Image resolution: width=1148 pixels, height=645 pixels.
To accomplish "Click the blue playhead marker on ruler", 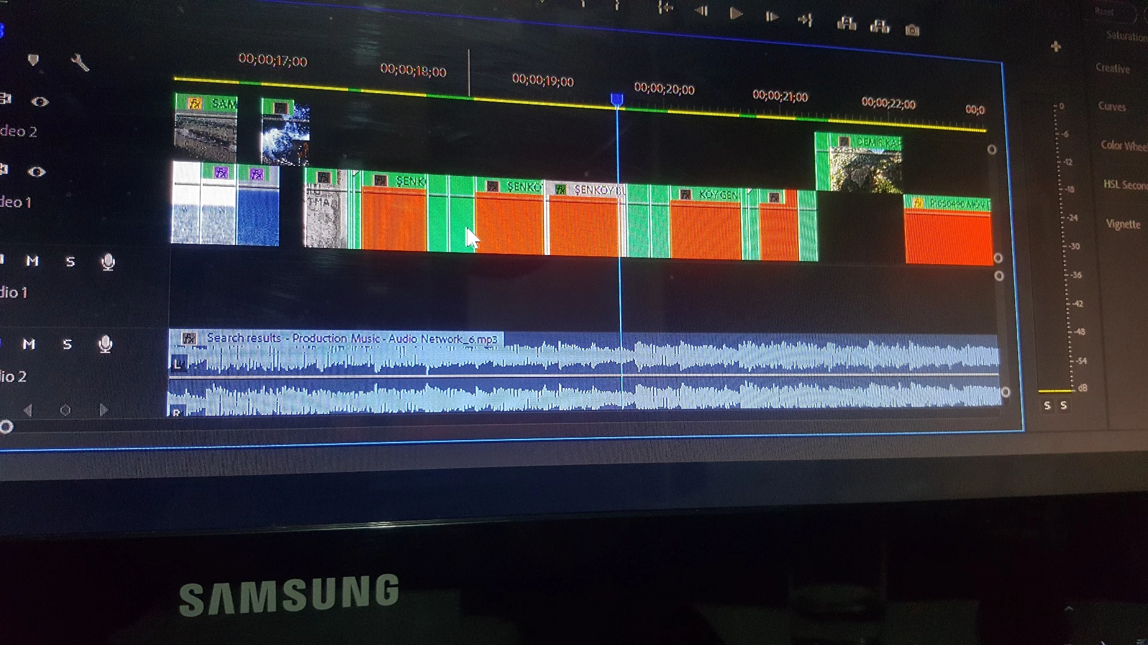I will tap(617, 100).
